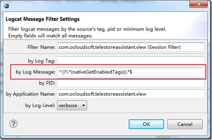Click the by Application Name field
Image resolution: width=212 pixels, height=140 pixels.
coord(131,94)
